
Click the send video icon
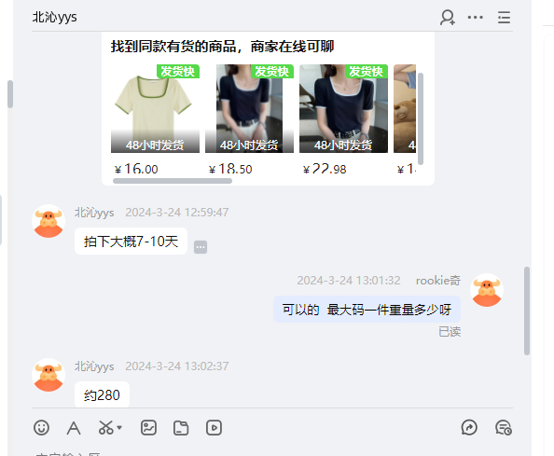tap(214, 428)
